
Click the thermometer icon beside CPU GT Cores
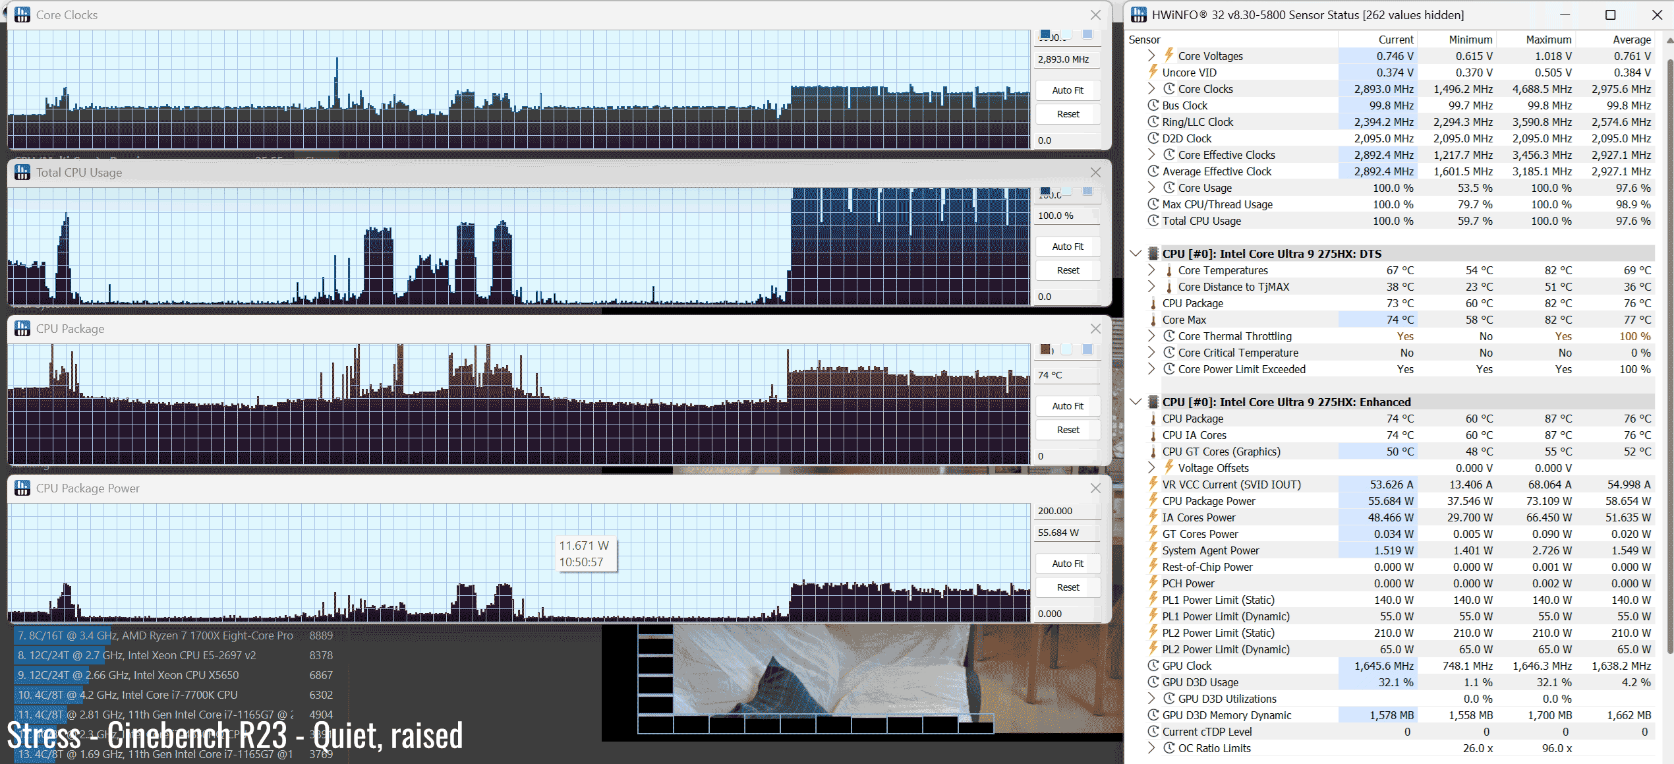(x=1153, y=452)
